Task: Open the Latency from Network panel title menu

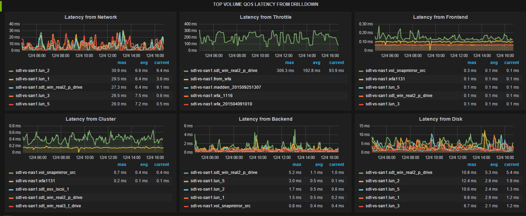Action: (91, 17)
